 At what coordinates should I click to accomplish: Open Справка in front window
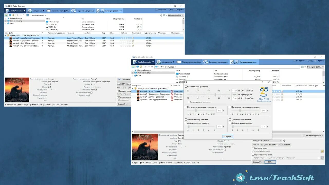click(319, 61)
